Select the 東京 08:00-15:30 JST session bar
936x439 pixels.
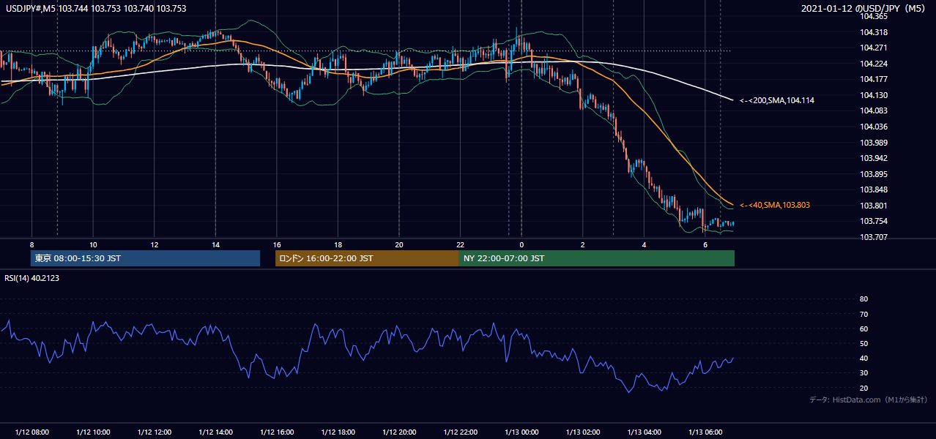[x=146, y=258]
